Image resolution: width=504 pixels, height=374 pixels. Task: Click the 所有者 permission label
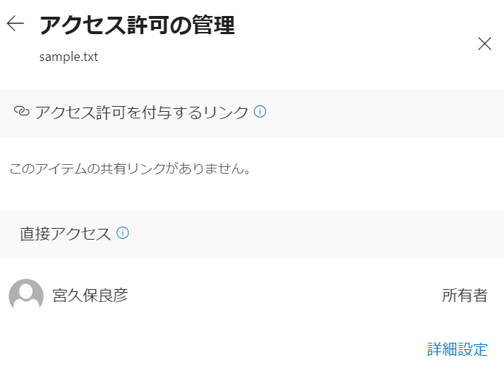coord(465,295)
